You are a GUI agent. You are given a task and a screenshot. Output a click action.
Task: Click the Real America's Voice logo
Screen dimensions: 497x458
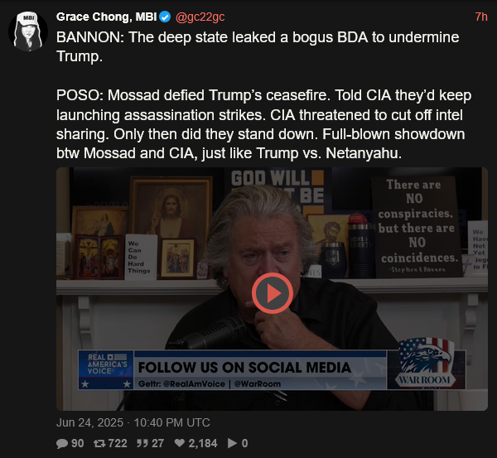coord(106,369)
